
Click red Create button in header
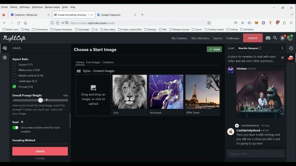coord(253,38)
